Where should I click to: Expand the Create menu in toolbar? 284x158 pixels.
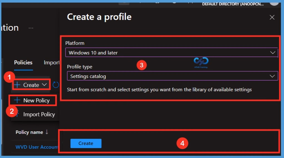click(x=31, y=85)
